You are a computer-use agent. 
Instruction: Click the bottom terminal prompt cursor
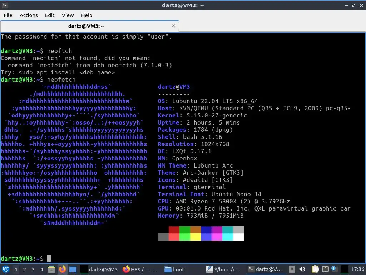coord(49,259)
